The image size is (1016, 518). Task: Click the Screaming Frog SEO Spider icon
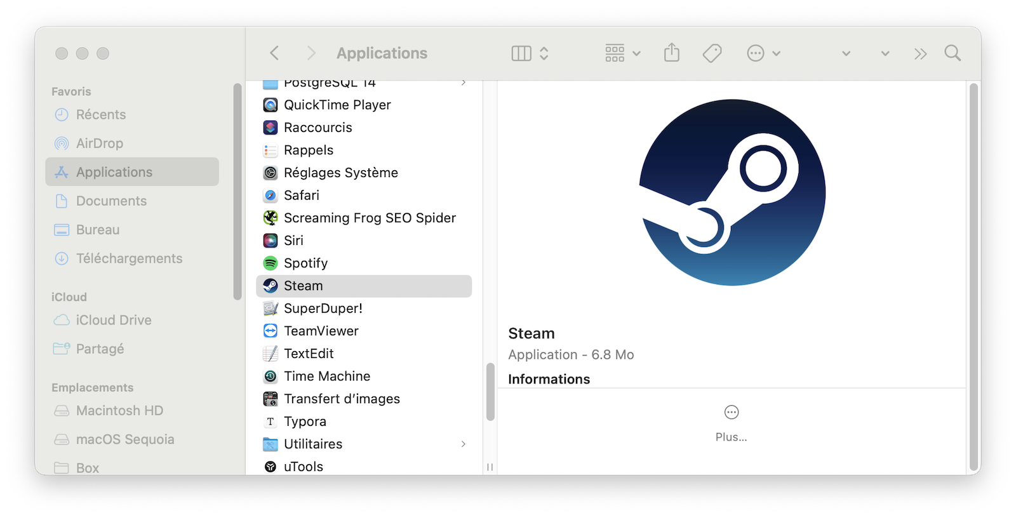pos(271,218)
